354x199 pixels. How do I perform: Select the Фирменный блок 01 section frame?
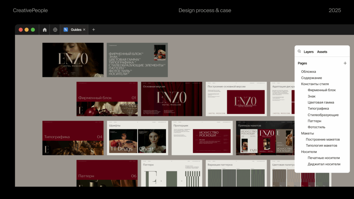[107, 99]
